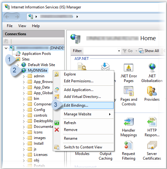Open the admin folder node
This screenshot has width=167, height=169.
(39, 76)
